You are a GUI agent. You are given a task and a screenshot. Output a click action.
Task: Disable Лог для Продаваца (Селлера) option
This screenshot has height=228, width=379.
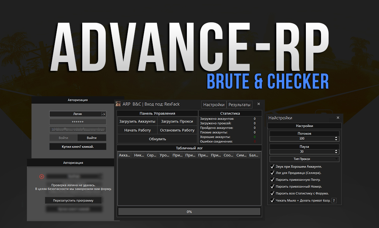pyautogui.click(x=272, y=173)
